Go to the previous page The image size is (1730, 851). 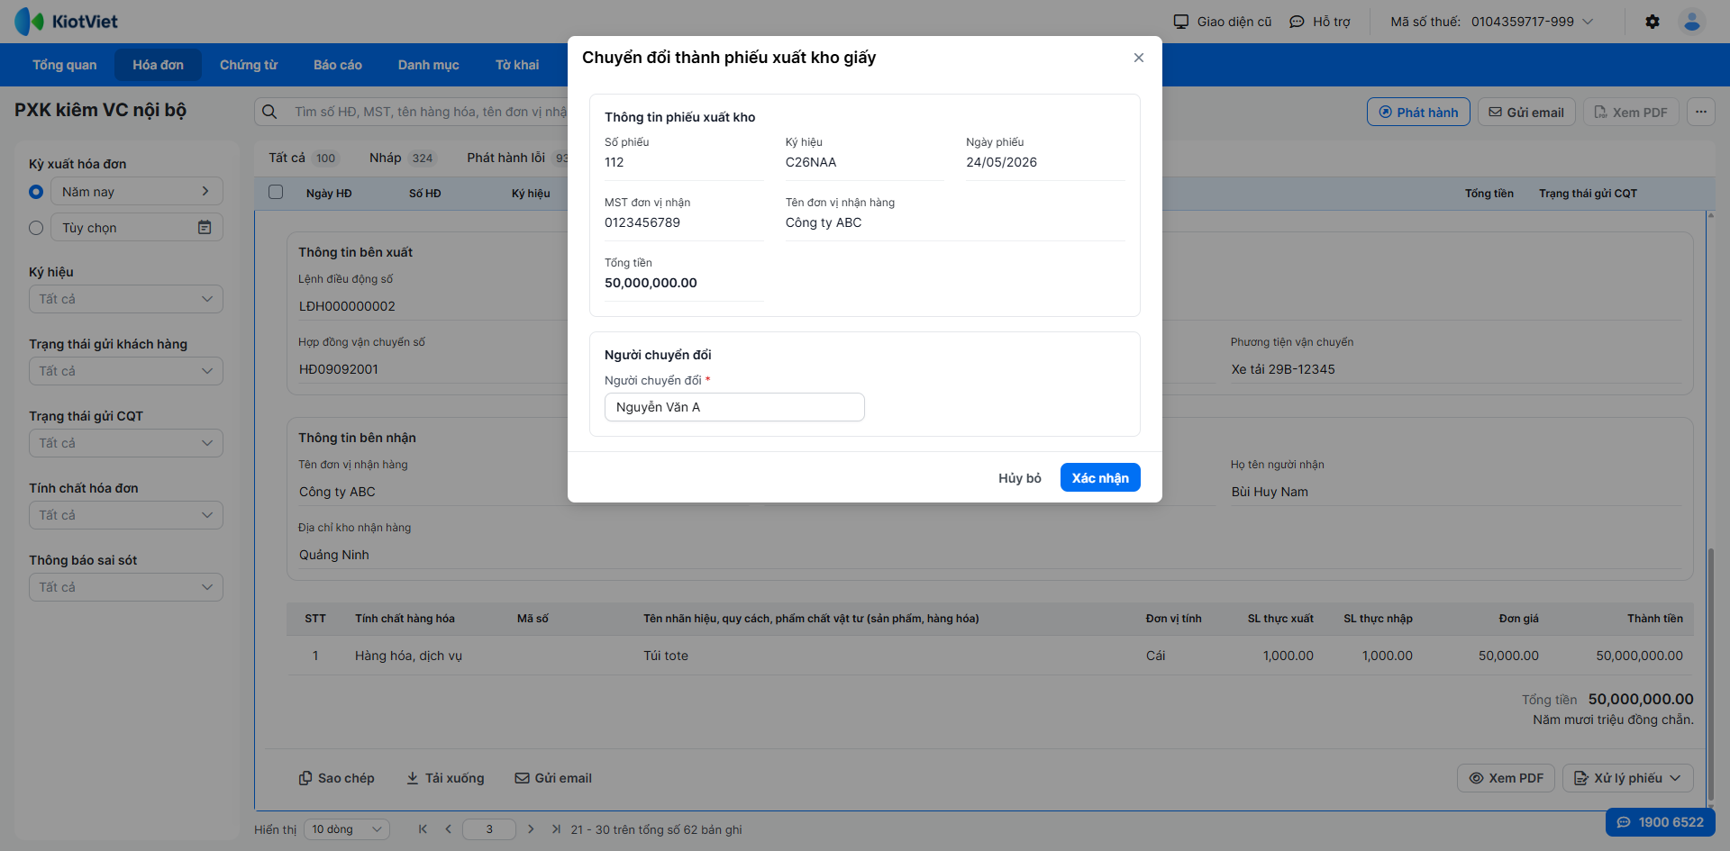pos(448,829)
